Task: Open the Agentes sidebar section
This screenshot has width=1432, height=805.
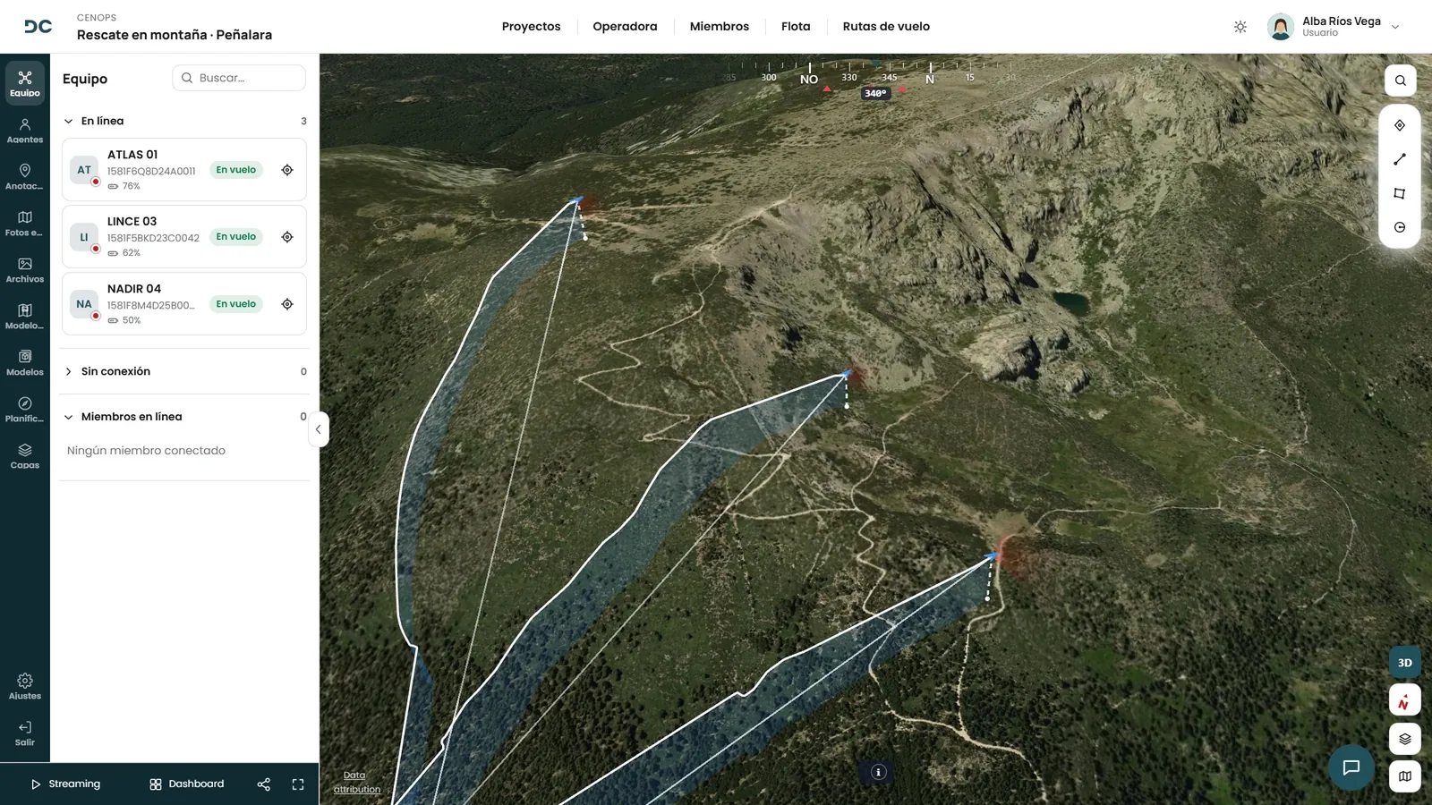Action: (x=25, y=131)
